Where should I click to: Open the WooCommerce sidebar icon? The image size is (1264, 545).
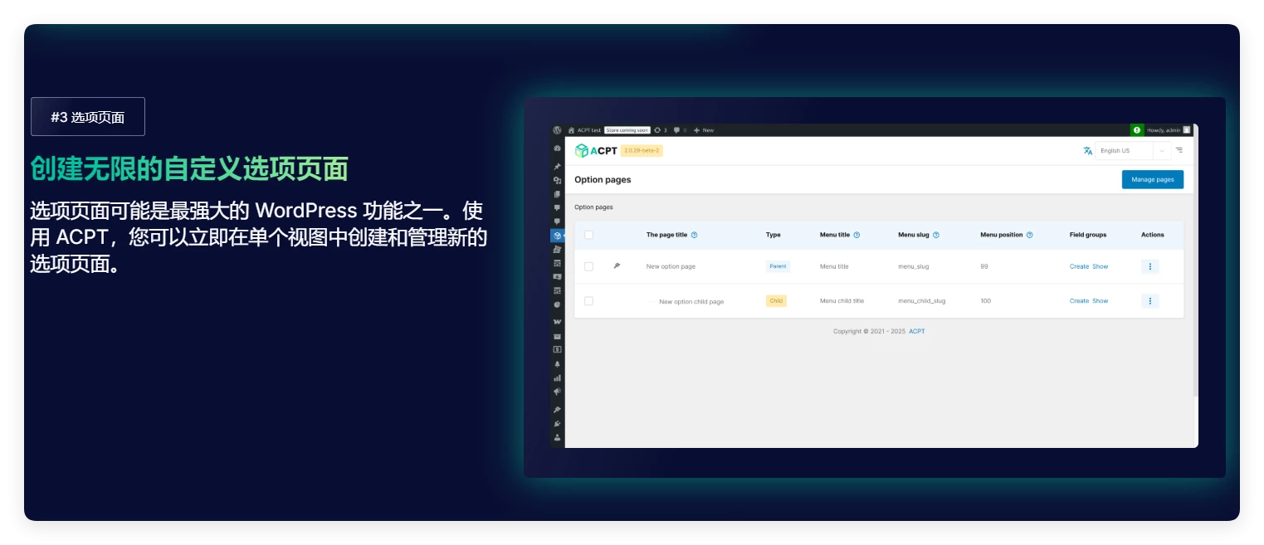pos(558,322)
